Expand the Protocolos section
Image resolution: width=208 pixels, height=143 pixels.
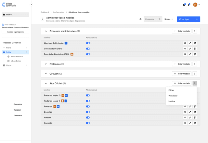coord(45,64)
